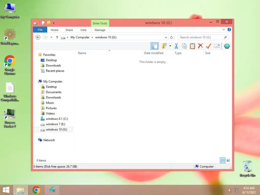Open Desktop under Favorites
Image resolution: width=260 pixels, height=195 pixels.
pyautogui.click(x=51, y=60)
